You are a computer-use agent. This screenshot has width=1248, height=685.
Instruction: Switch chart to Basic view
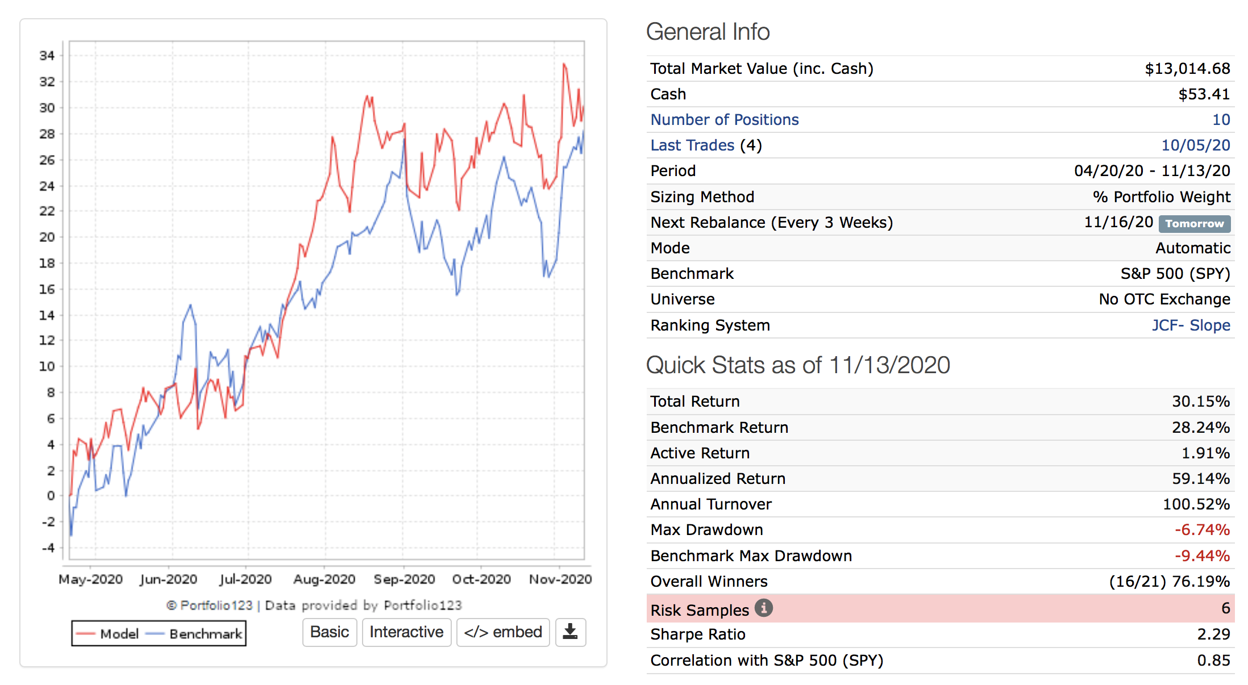point(329,632)
